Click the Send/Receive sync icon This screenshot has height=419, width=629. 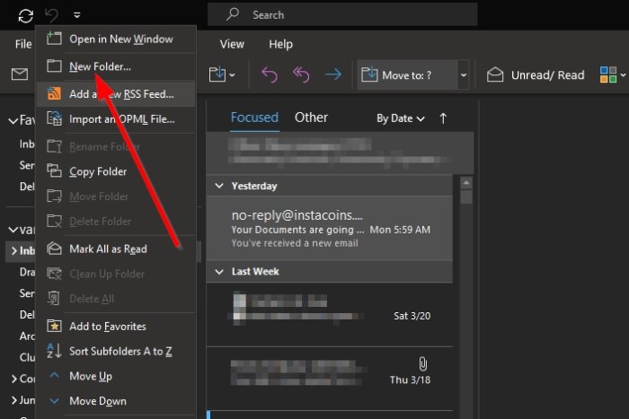tap(26, 15)
